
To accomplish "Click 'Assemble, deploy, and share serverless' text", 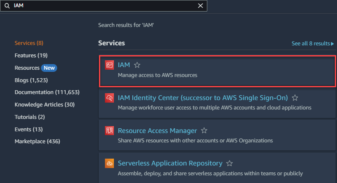I will (x=210, y=173).
